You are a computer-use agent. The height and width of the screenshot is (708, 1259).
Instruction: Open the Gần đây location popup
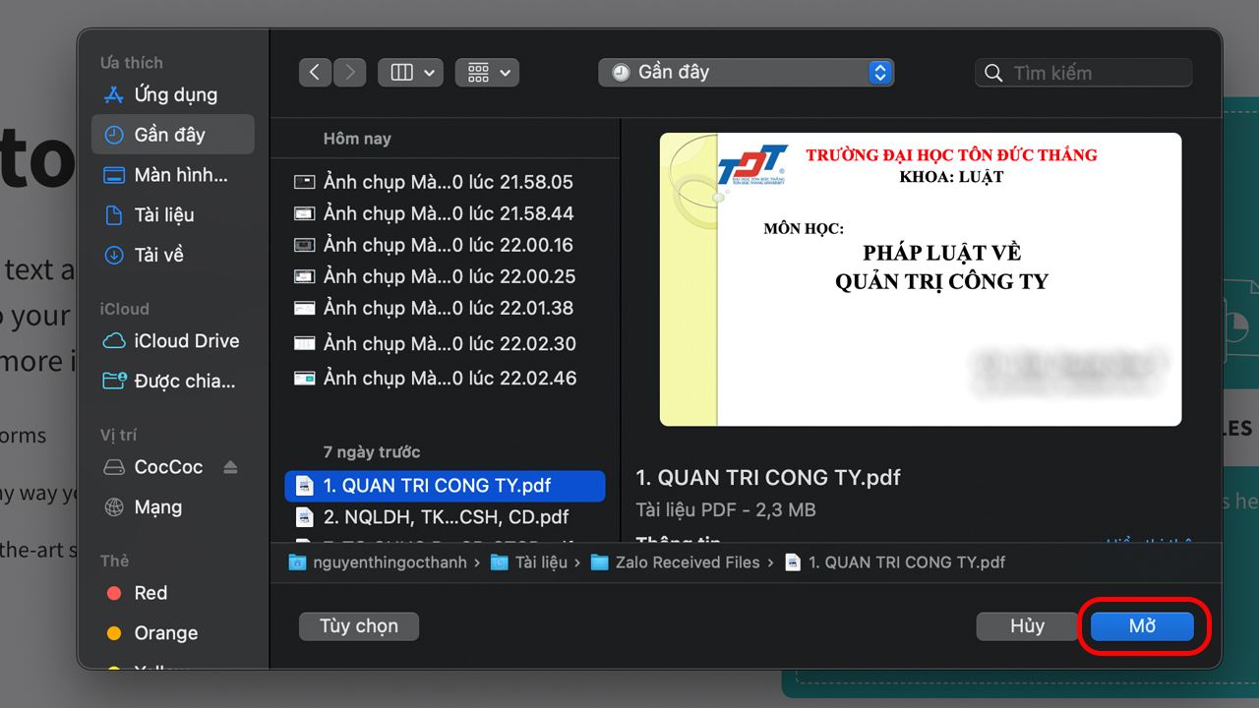click(747, 73)
